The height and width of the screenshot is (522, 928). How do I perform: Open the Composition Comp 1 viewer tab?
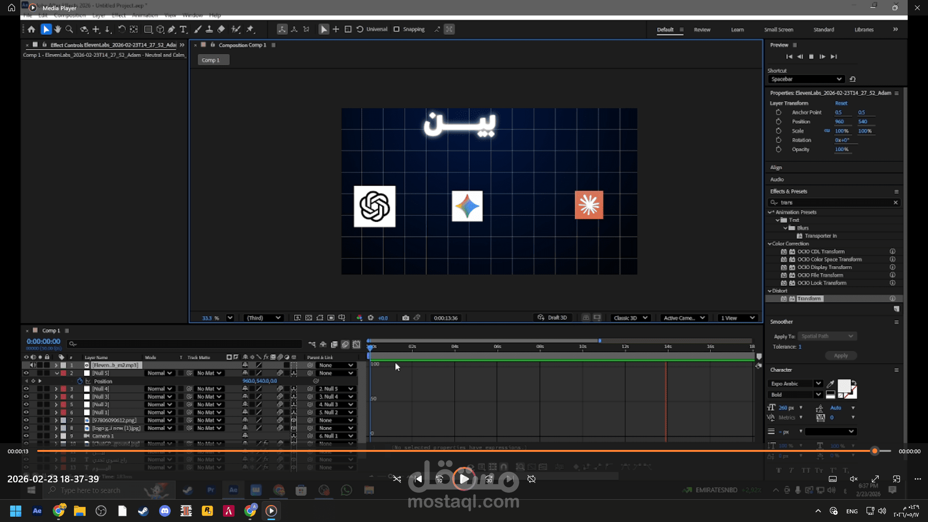click(x=242, y=45)
